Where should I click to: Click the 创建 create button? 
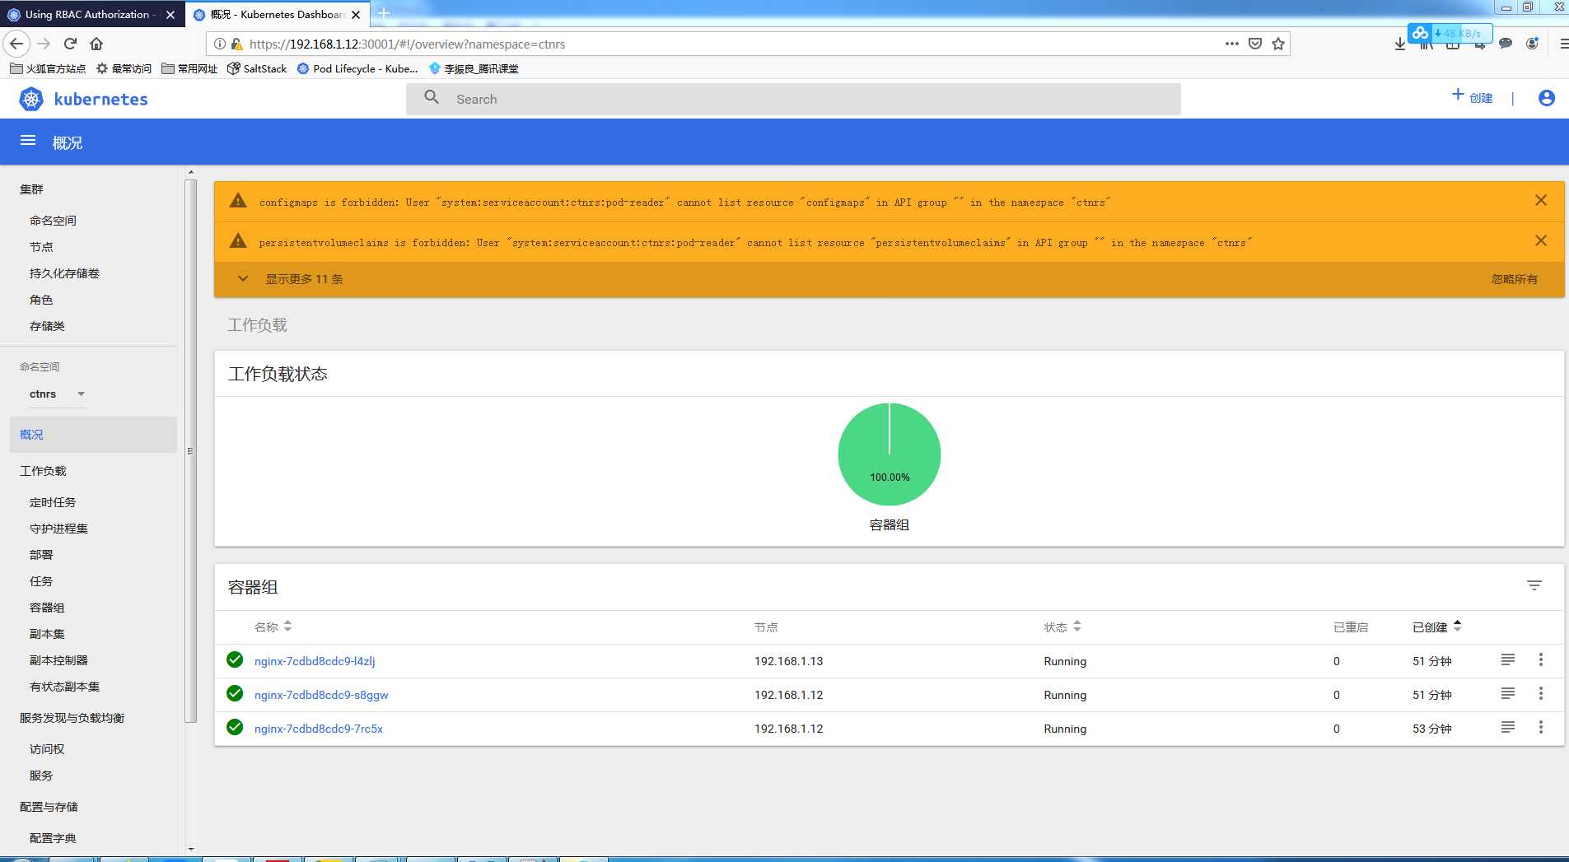[x=1472, y=97]
